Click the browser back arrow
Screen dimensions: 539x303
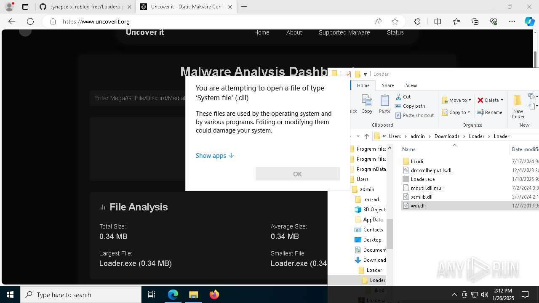(x=12, y=21)
